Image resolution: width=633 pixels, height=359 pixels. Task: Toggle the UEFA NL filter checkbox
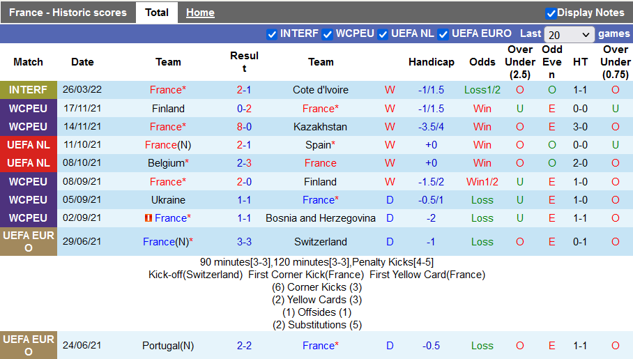pos(383,34)
